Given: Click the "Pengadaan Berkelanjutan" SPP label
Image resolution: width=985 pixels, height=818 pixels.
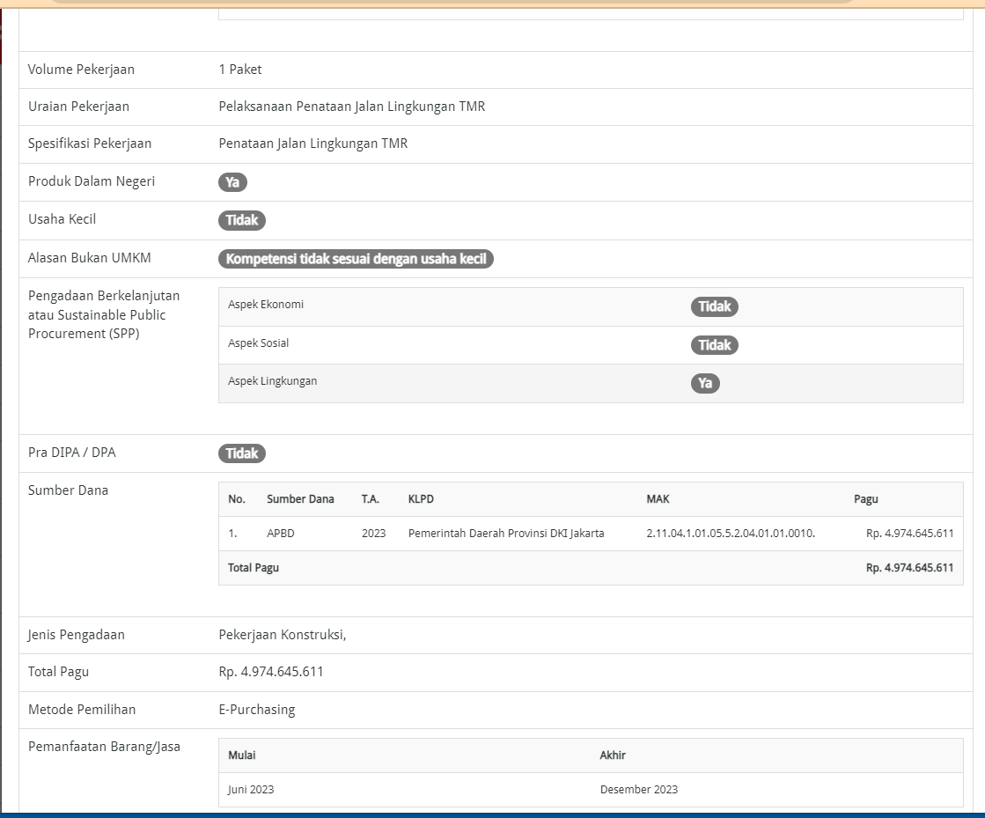Looking at the screenshot, I should pos(104,314).
